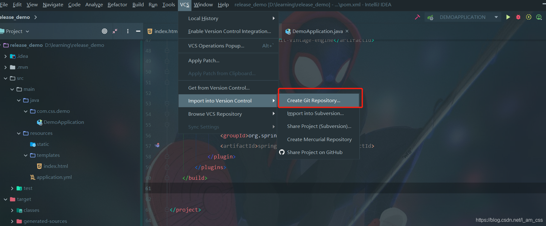546x226 pixels.
Task: Click the Build project hammer icon
Action: click(x=418, y=17)
